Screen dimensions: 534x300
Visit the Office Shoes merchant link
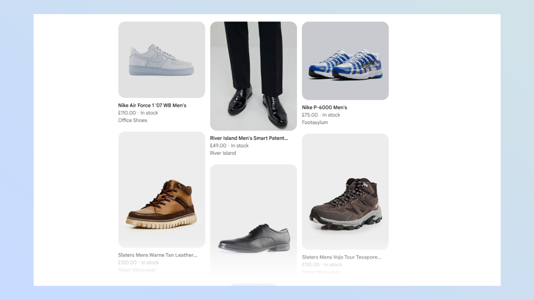point(132,120)
